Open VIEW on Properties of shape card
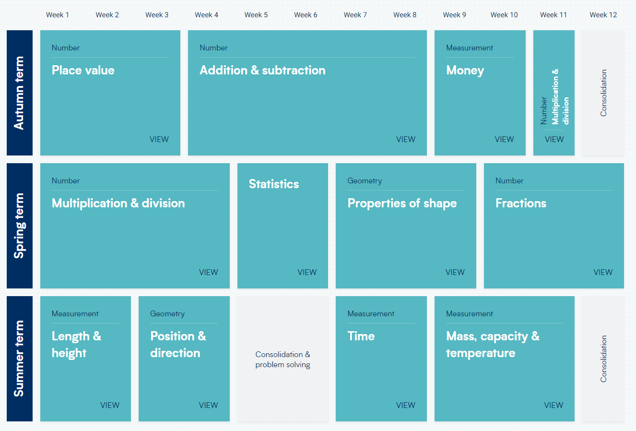This screenshot has width=636, height=431. tap(455, 272)
